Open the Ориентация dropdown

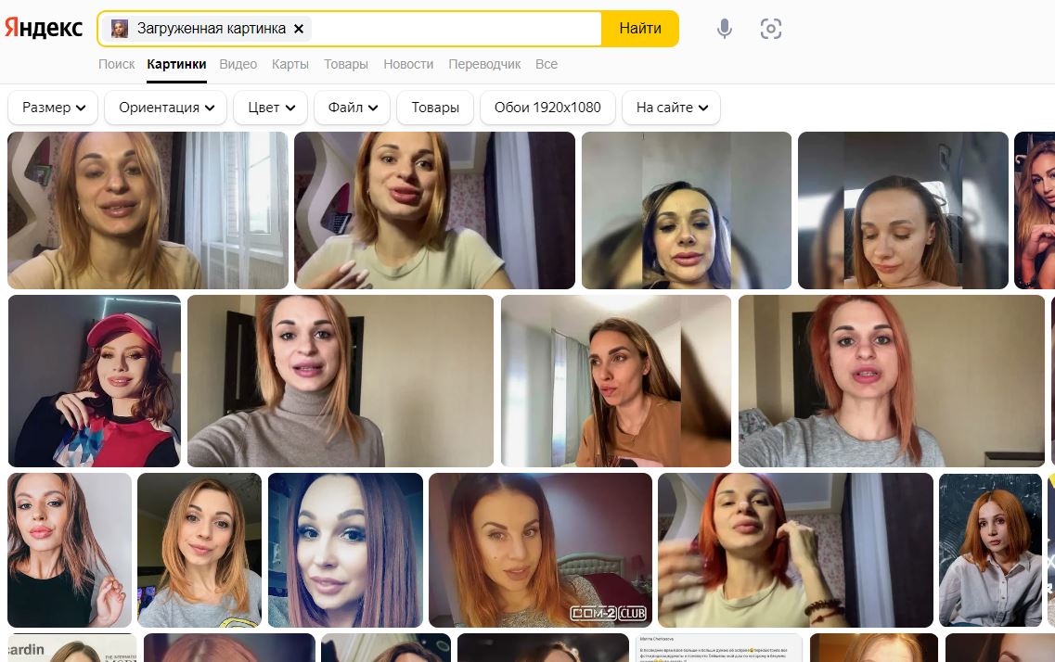165,108
